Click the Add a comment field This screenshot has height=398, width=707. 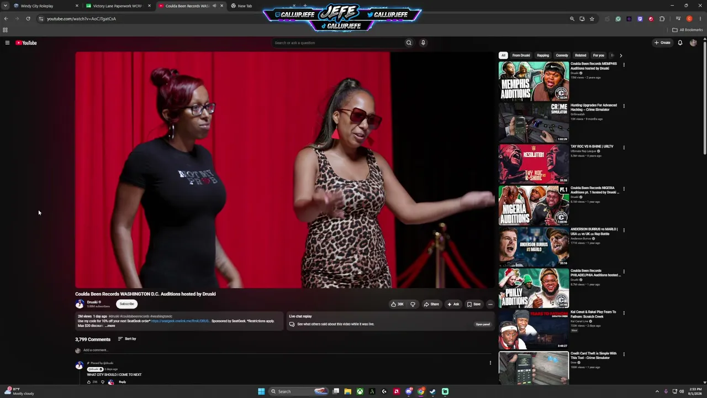click(x=287, y=350)
